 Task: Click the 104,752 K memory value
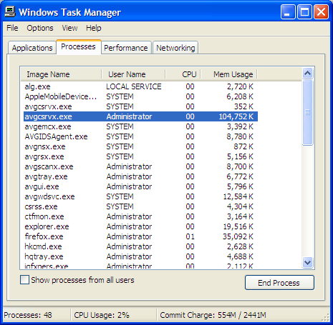pos(236,116)
